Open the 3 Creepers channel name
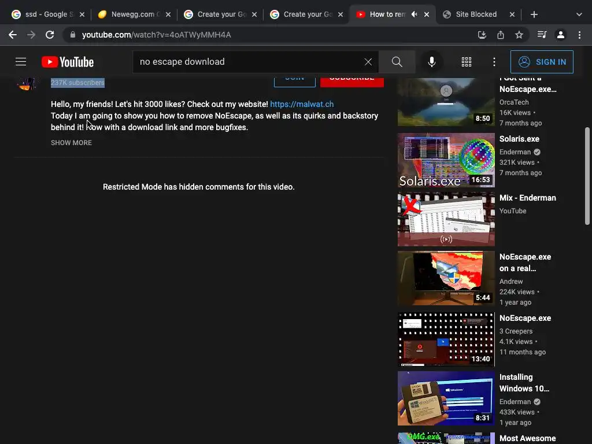This screenshot has width=592, height=444. (516, 331)
